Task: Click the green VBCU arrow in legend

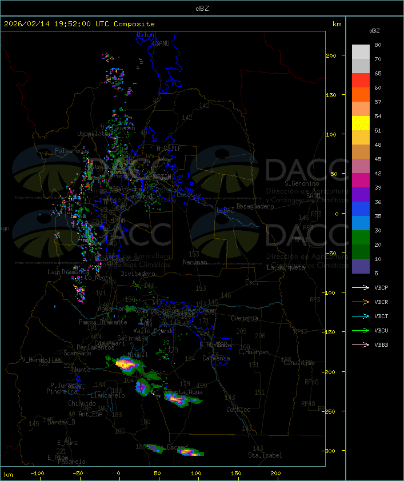Action: coord(361,330)
